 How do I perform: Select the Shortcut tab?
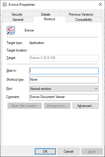tap(49, 19)
